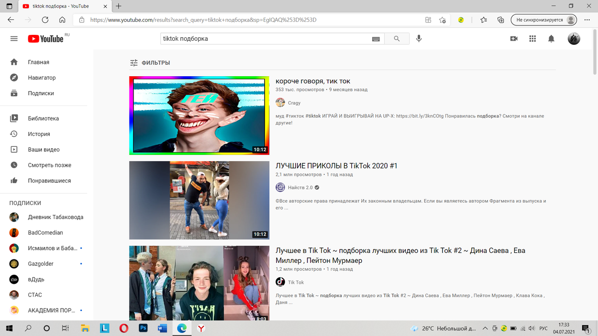This screenshot has height=336, width=598.
Task: Add this page to favorites star
Action: coord(443,20)
